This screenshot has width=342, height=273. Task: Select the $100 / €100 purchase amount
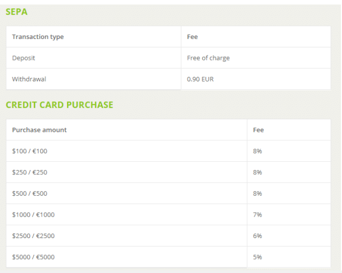(29, 151)
